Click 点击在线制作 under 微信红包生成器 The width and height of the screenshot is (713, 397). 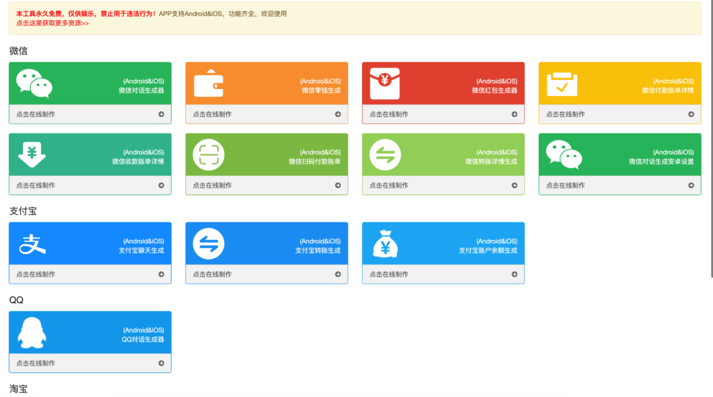coord(389,115)
